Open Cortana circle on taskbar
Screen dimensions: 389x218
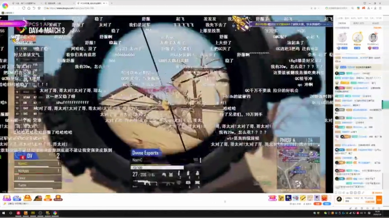[11, 213]
